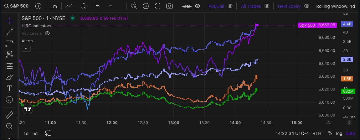Image resolution: width=360 pixels, height=140 pixels.
Task: Add a symbol to compare with plus icon
Action: (38, 6)
